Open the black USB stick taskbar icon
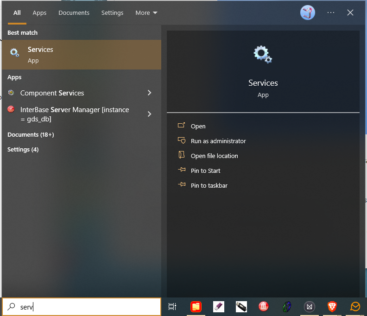Viewport: 367px width, 316px height. [241, 307]
